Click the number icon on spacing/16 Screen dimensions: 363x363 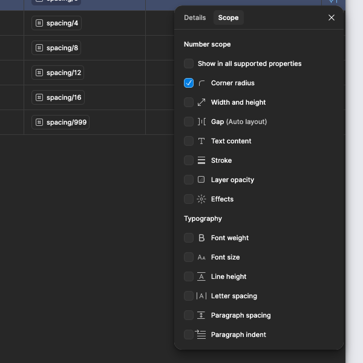(39, 97)
